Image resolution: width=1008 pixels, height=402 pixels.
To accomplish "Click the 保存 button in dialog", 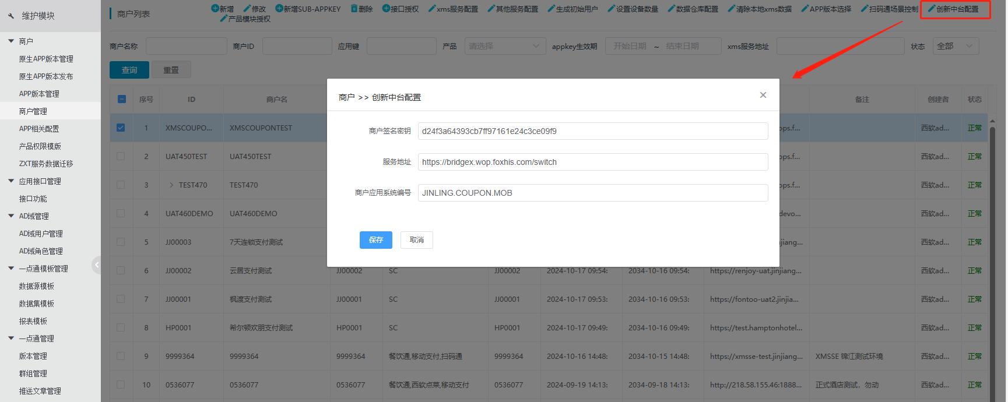I will point(376,240).
